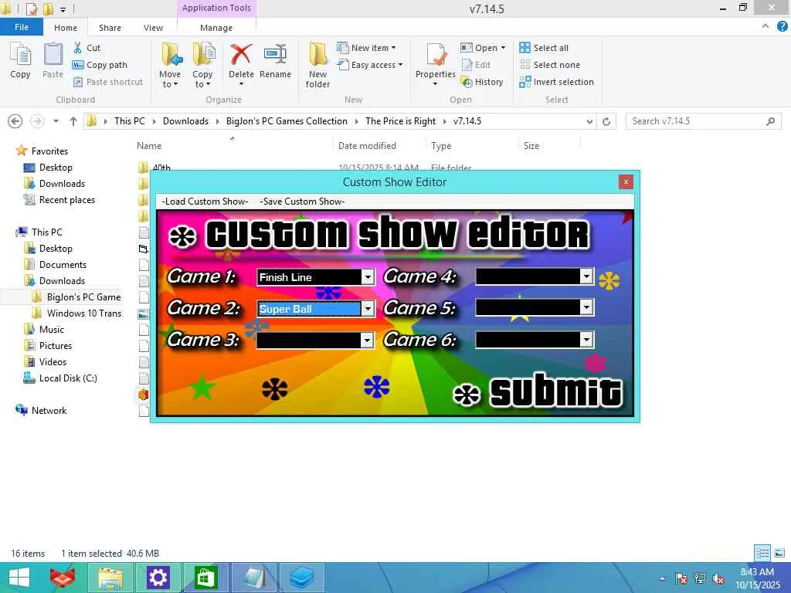The height and width of the screenshot is (593, 791).
Task: Close the Custom Show Editor window
Action: pos(626,182)
